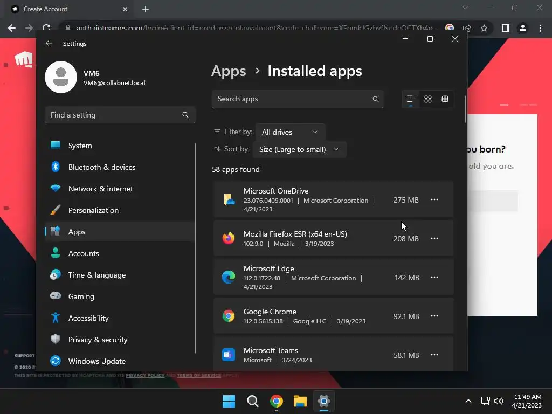The width and height of the screenshot is (552, 414).
Task: Reload the page in Chrome
Action: [46, 28]
